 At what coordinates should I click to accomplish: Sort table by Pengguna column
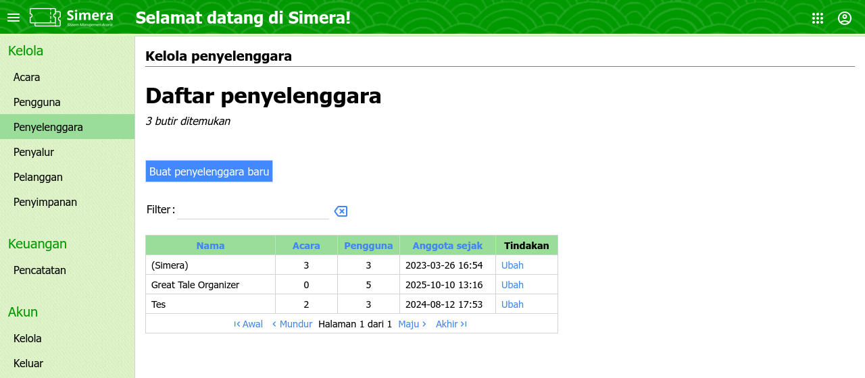pyautogui.click(x=368, y=246)
